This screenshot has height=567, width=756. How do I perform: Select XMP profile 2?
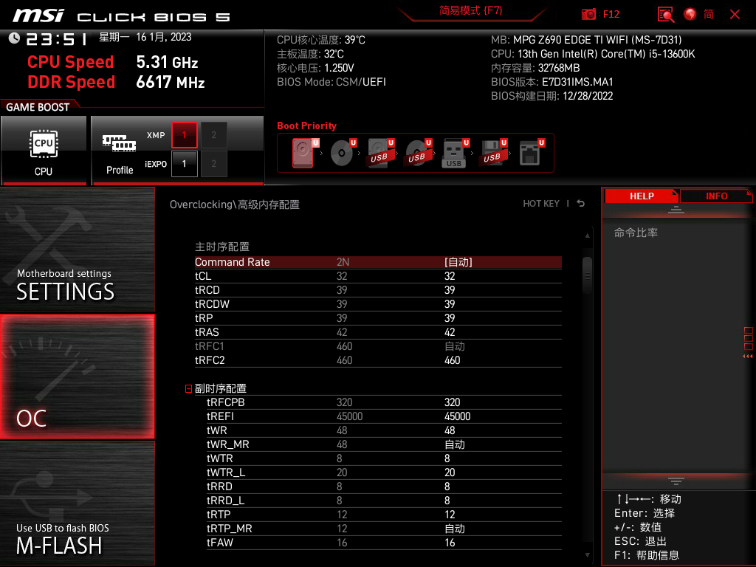pyautogui.click(x=213, y=135)
